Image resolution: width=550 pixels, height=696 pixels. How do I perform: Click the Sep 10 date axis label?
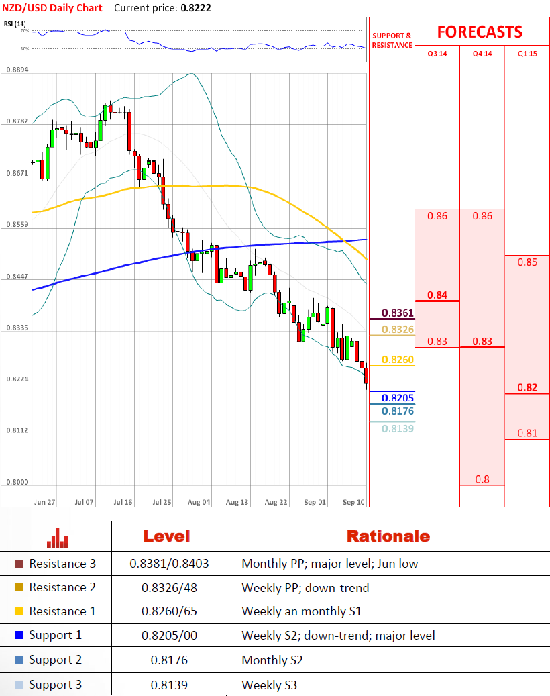353,502
